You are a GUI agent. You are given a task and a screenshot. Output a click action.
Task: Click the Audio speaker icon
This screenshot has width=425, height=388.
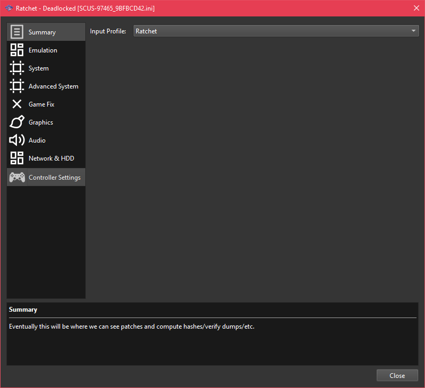16,140
